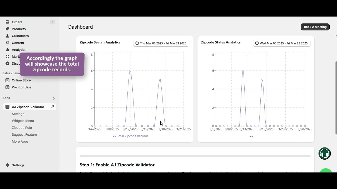Click Zipcode Search Analytics title
The width and height of the screenshot is (337, 189).
click(100, 42)
